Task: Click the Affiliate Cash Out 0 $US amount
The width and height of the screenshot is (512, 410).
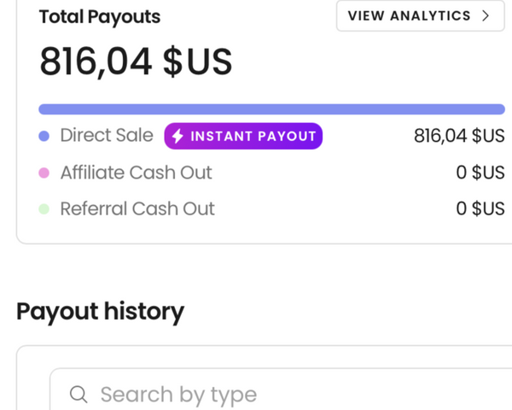Action: coord(480,173)
